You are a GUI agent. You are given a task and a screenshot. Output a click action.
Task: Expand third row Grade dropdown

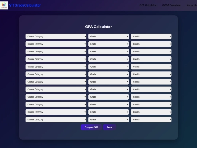tap(109, 52)
